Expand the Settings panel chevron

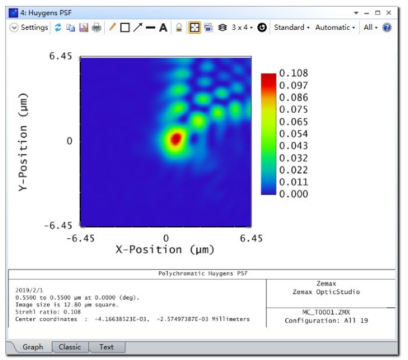pos(15,28)
